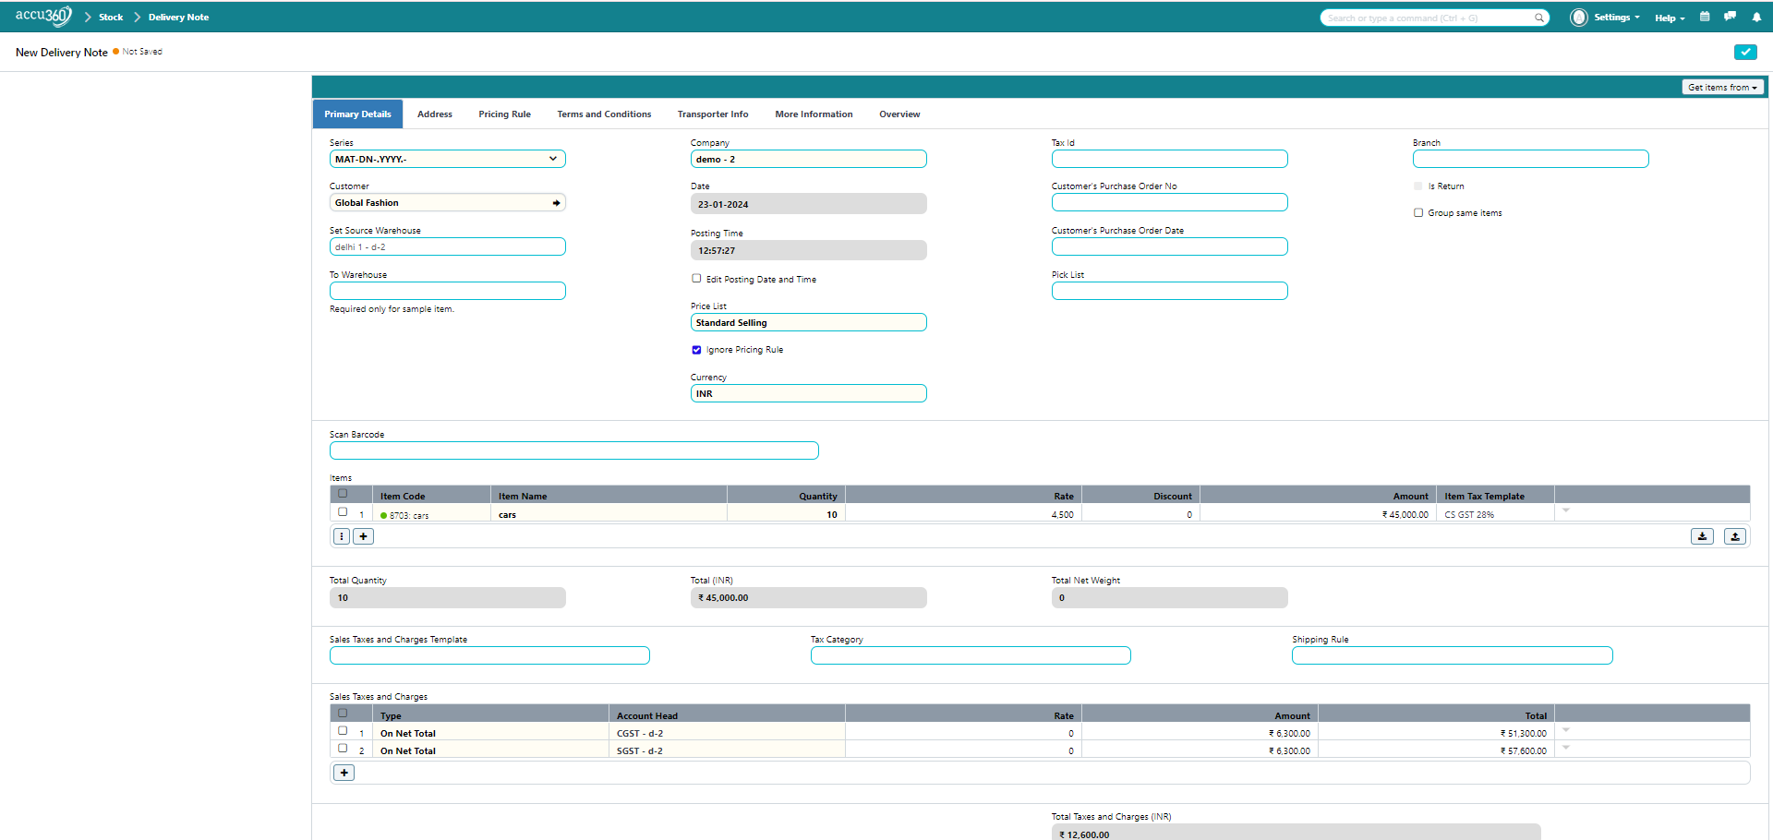Click item tax template CS GST 28%
Viewport: 1773px width, 840px height.
click(x=1495, y=514)
